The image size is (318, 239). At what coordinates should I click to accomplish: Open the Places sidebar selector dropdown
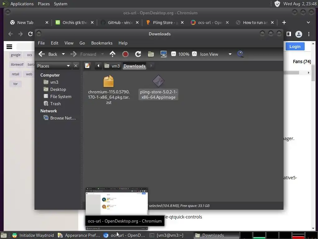click(53, 66)
